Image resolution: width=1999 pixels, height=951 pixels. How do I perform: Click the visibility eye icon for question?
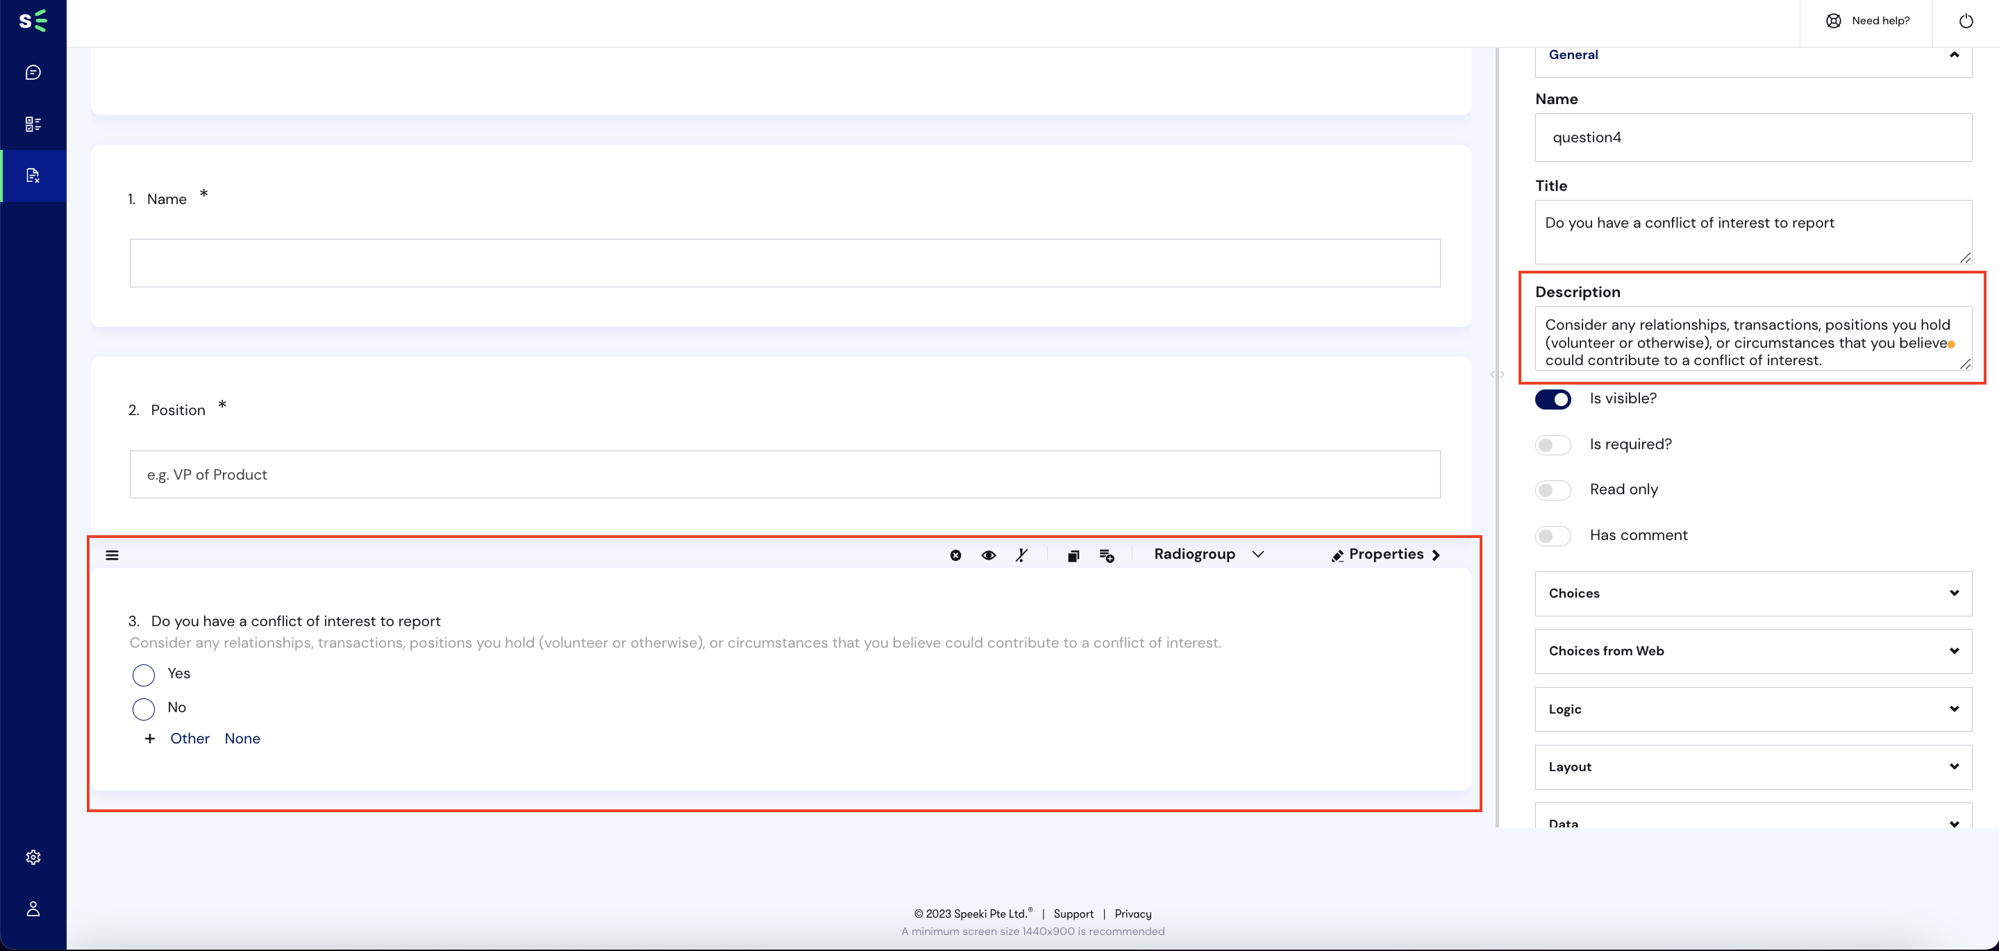click(988, 555)
